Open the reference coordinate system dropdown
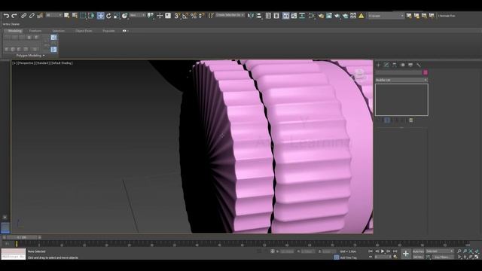This screenshot has width=482, height=271. click(137, 15)
